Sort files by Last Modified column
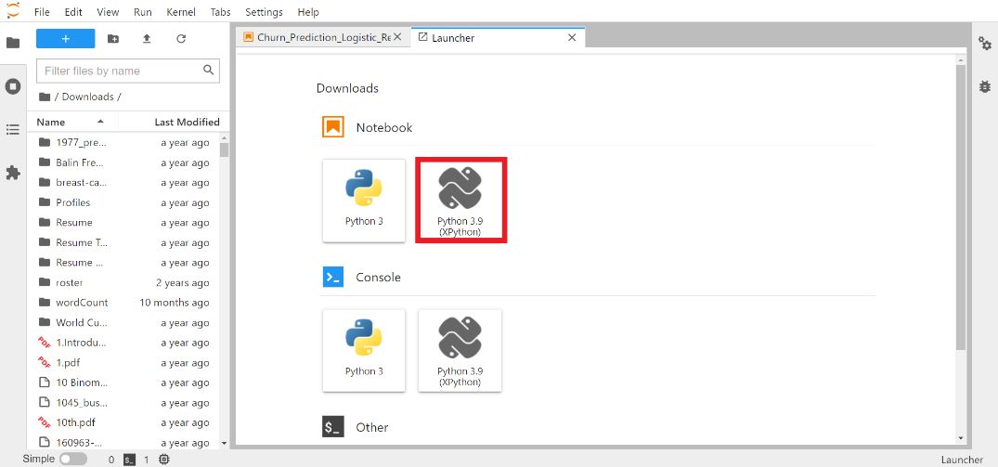This screenshot has height=467, width=998. pos(187,122)
